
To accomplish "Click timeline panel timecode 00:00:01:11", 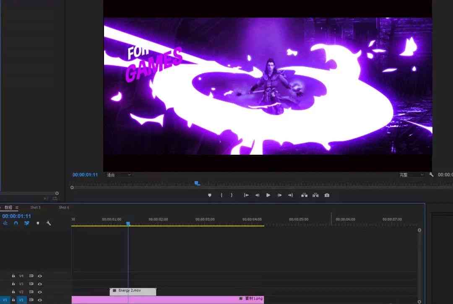I will pyautogui.click(x=16, y=216).
